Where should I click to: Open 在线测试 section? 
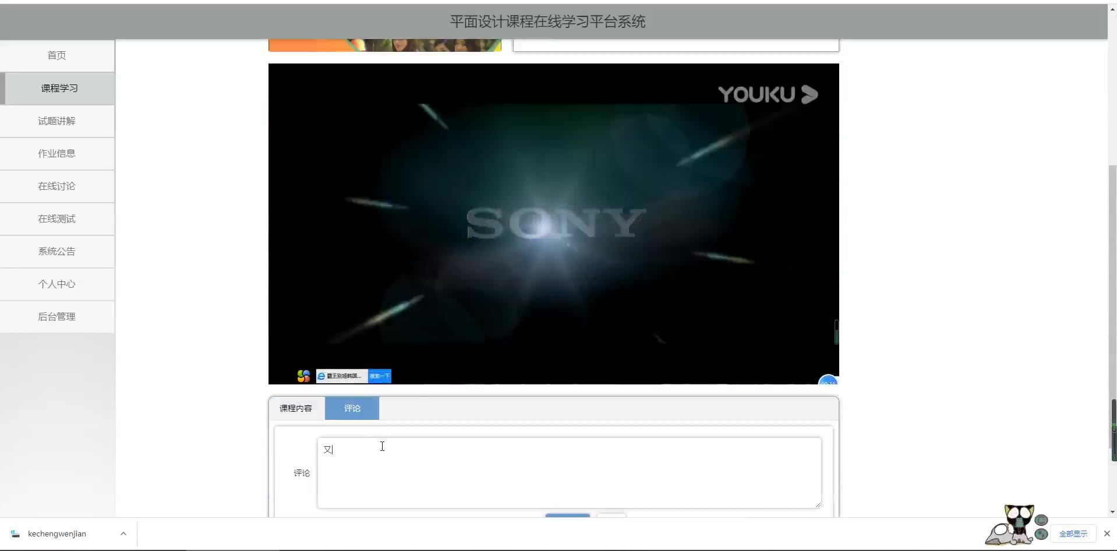click(x=57, y=218)
